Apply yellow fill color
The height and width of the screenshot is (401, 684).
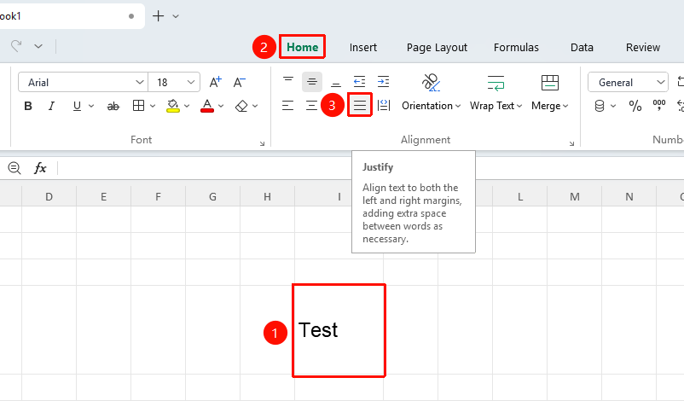coord(173,106)
